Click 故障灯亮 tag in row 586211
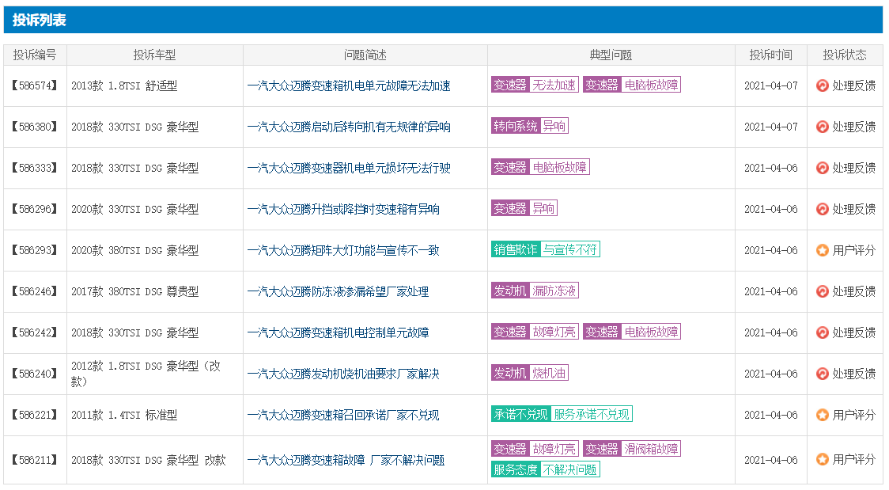889x490 pixels. [x=535, y=449]
